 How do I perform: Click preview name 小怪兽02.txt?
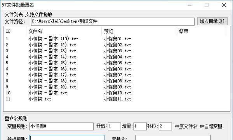coord(117,45)
